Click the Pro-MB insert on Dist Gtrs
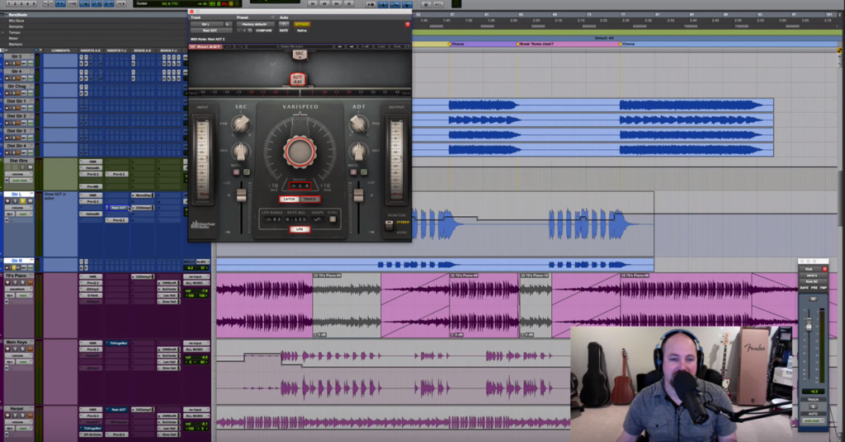This screenshot has width=845, height=442. point(92,187)
